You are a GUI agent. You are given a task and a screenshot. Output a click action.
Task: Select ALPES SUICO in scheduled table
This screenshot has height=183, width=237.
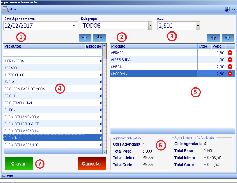click(x=172, y=60)
